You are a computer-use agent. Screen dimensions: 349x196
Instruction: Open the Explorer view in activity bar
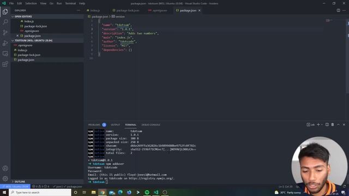tap(5, 11)
